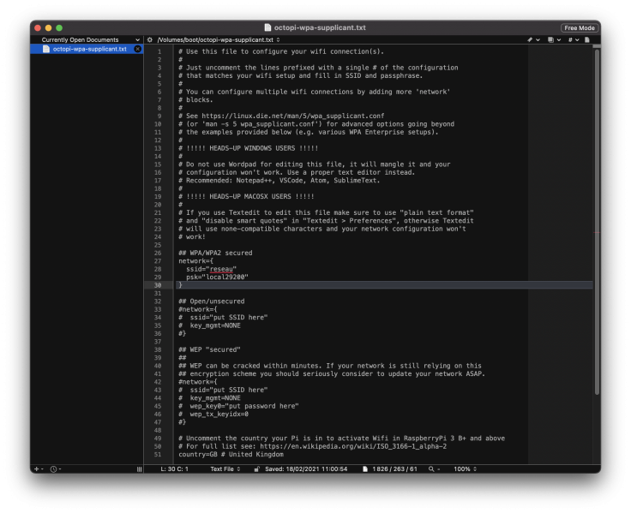Open the function navigation hash menu

coord(573,39)
